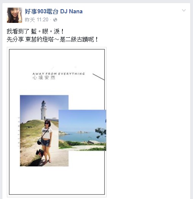Click the blank white area below the photos
Image resolution: width=193 pixels, height=199 pixels.
pos(57,180)
